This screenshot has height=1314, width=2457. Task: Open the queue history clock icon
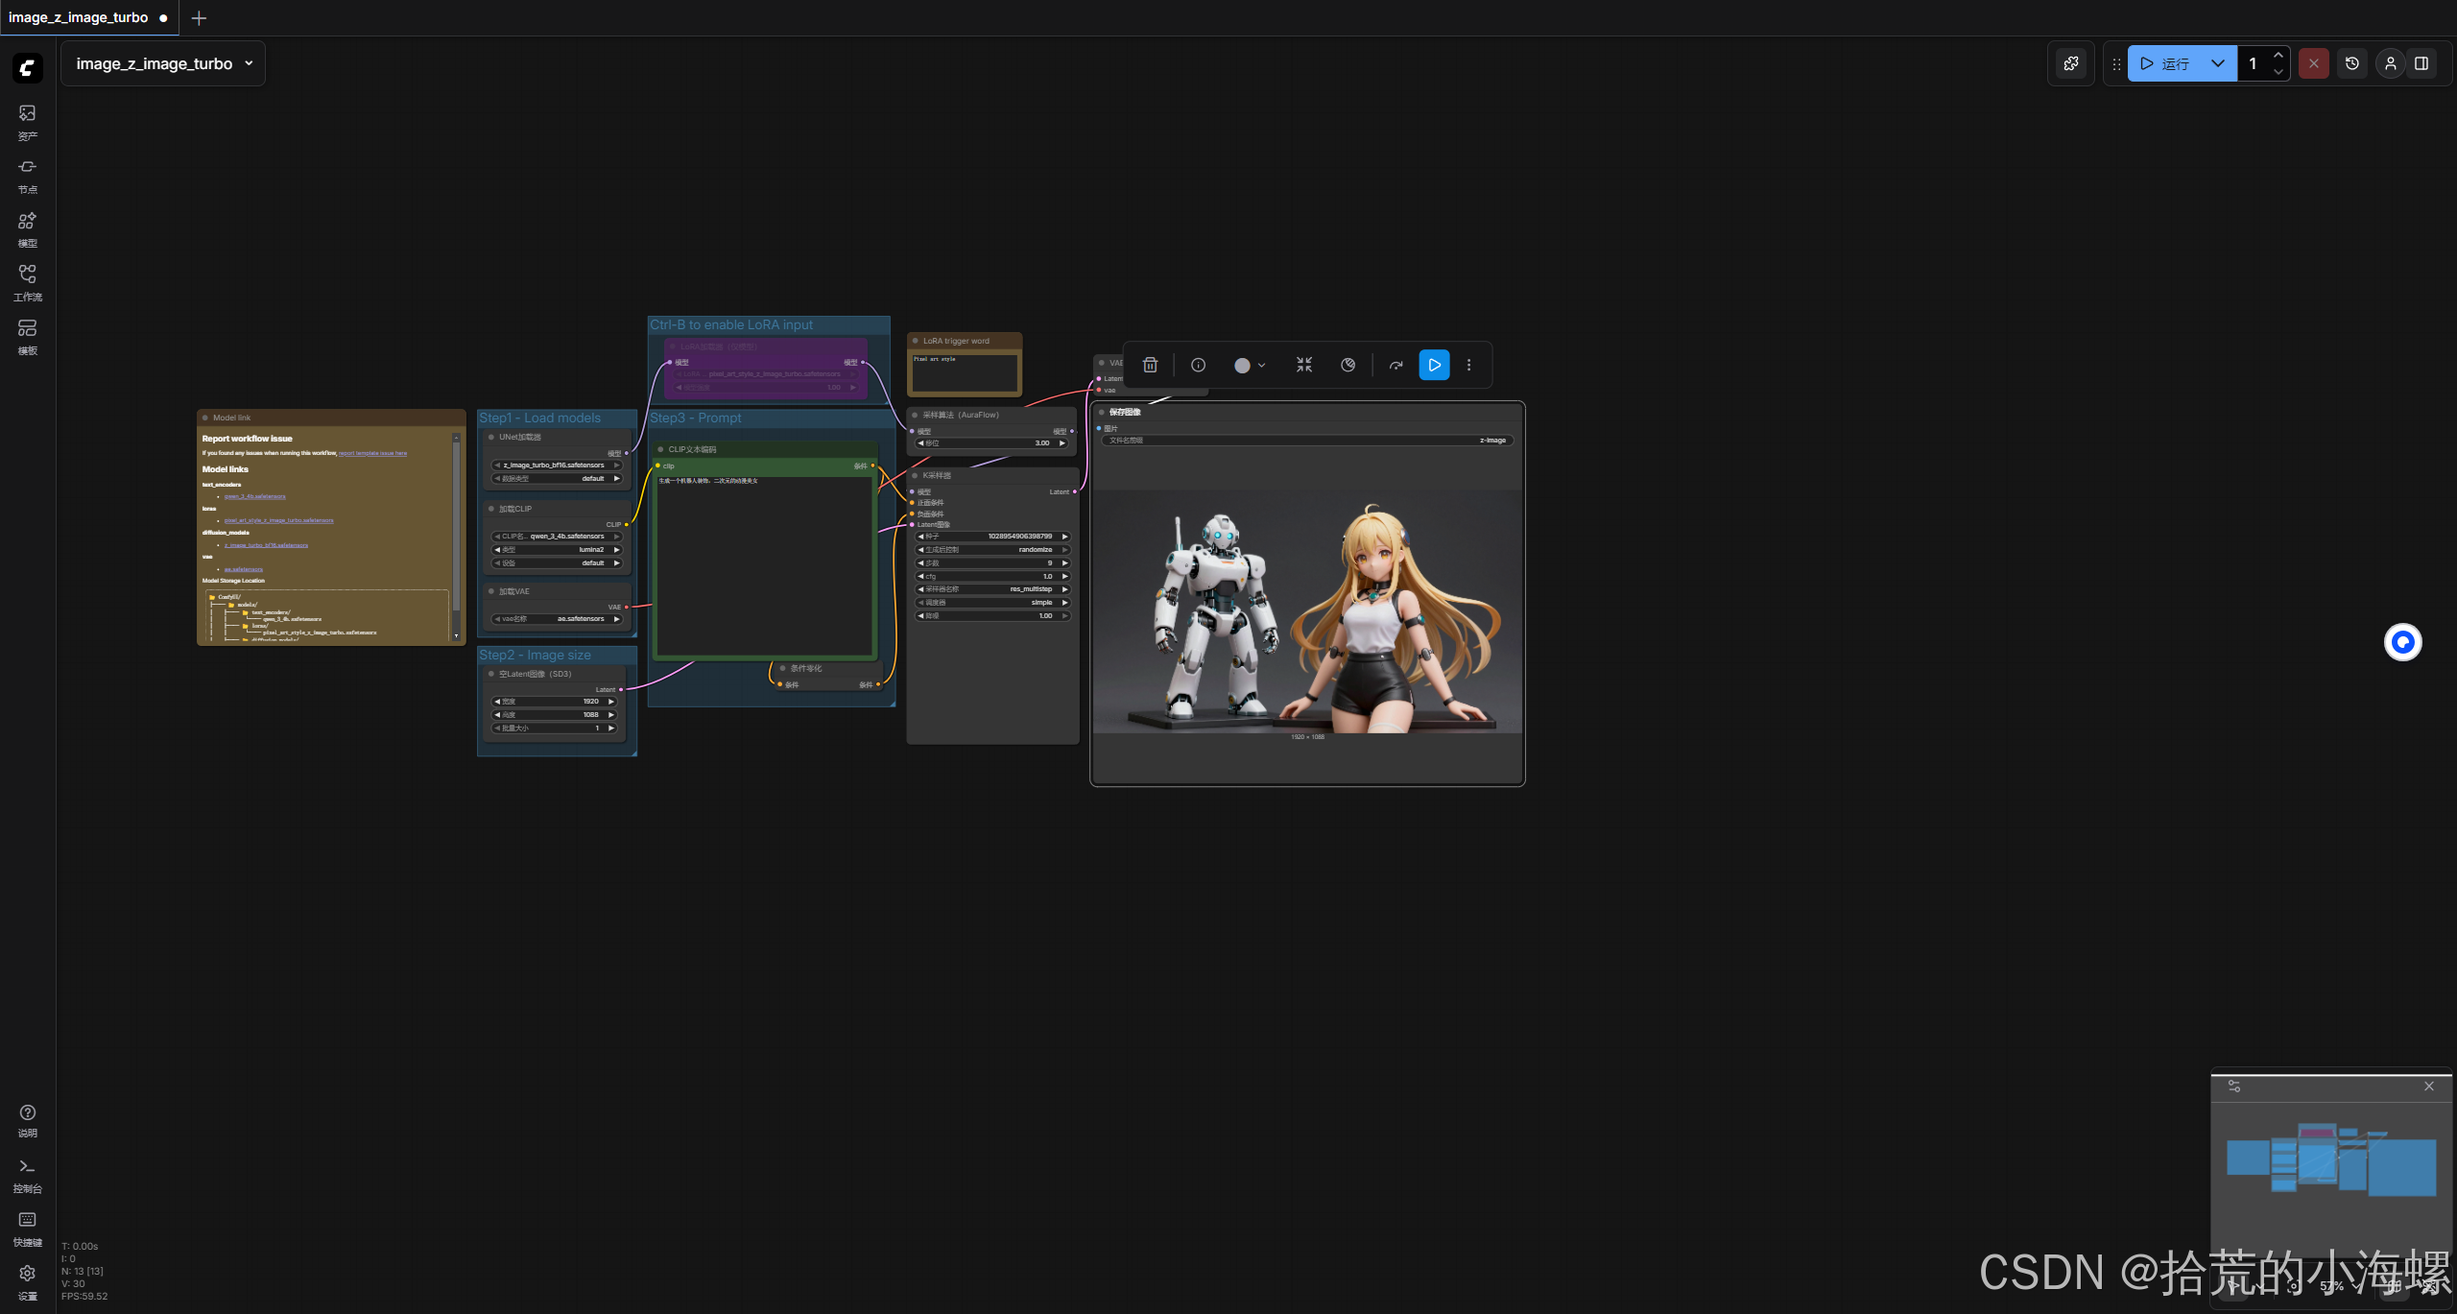point(2351,63)
